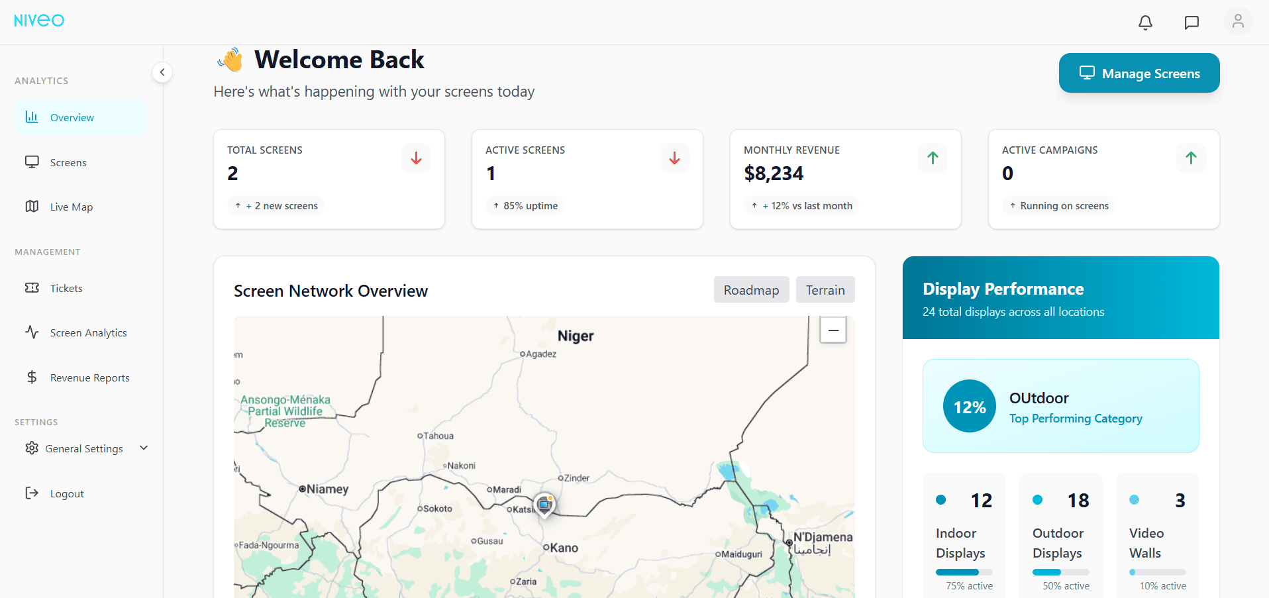Select the OUtdoor top performing category card
Screen dimensions: 1269x598
pyautogui.click(x=1060, y=406)
